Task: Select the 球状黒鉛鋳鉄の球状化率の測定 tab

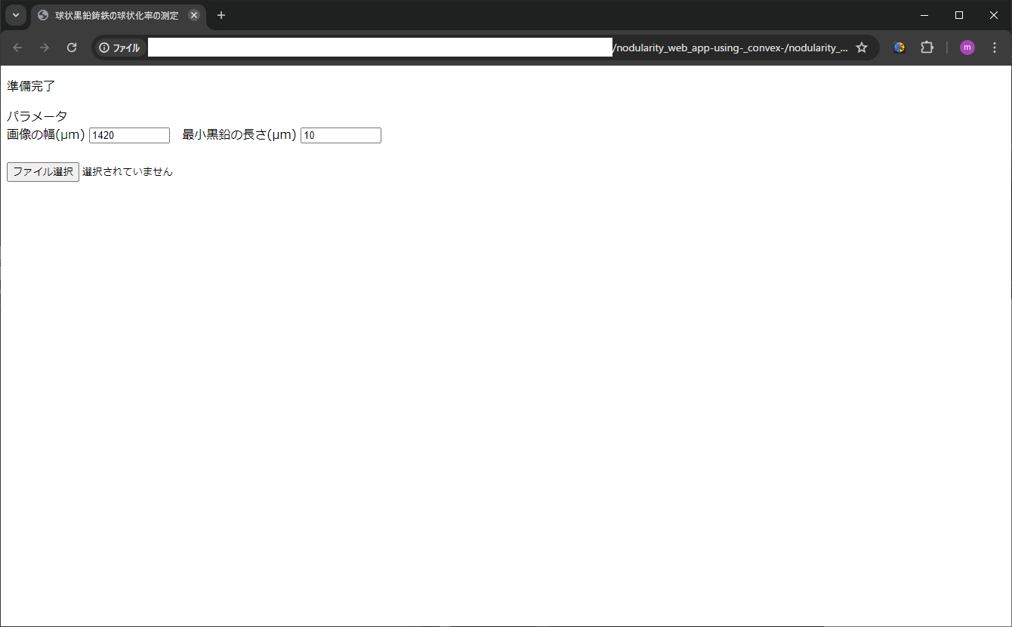Action: [119, 15]
